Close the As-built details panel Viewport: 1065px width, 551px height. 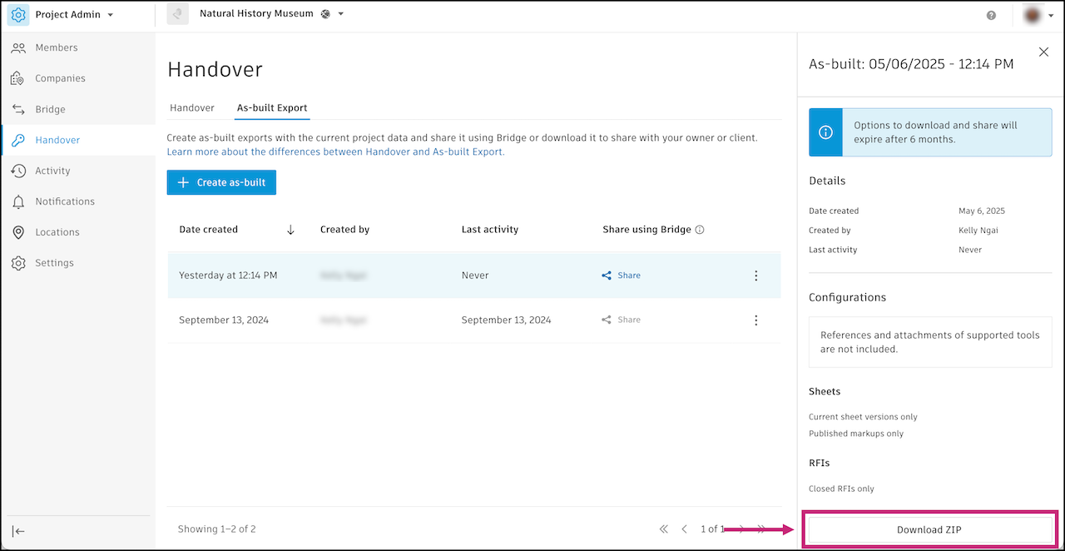coord(1043,52)
